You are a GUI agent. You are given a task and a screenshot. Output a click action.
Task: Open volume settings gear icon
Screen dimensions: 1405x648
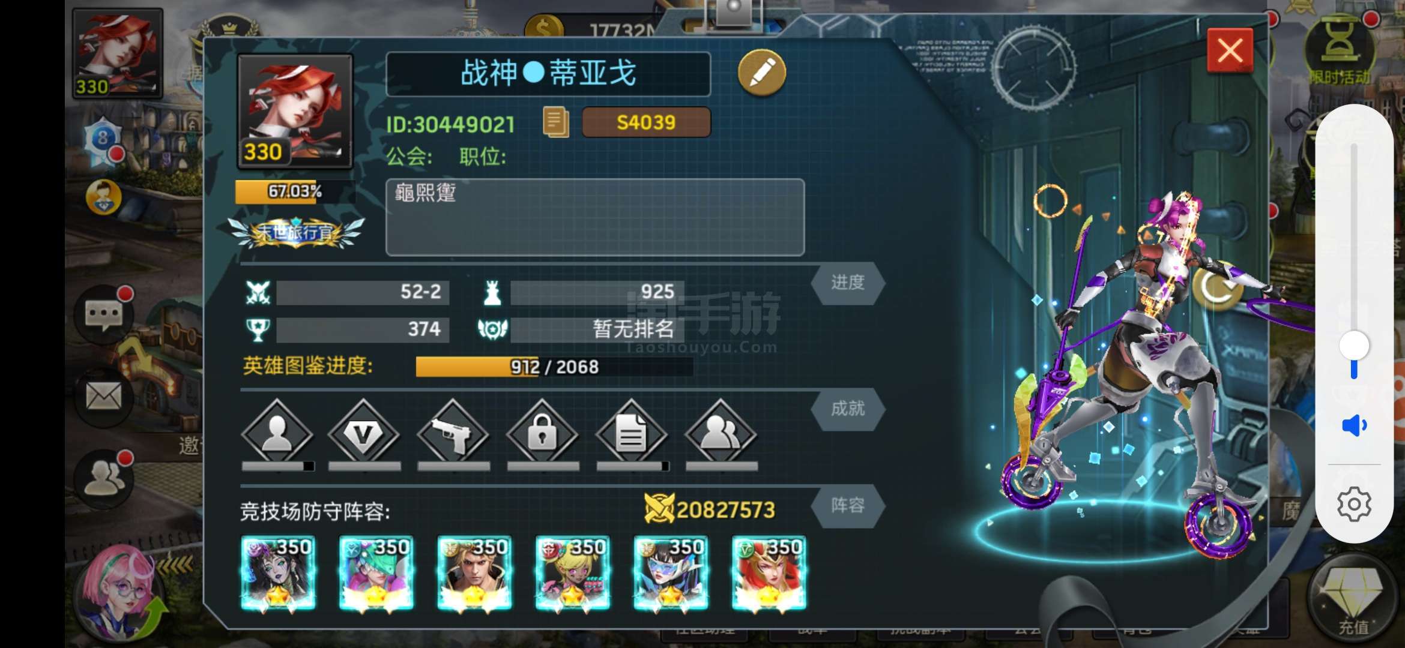coord(1355,504)
